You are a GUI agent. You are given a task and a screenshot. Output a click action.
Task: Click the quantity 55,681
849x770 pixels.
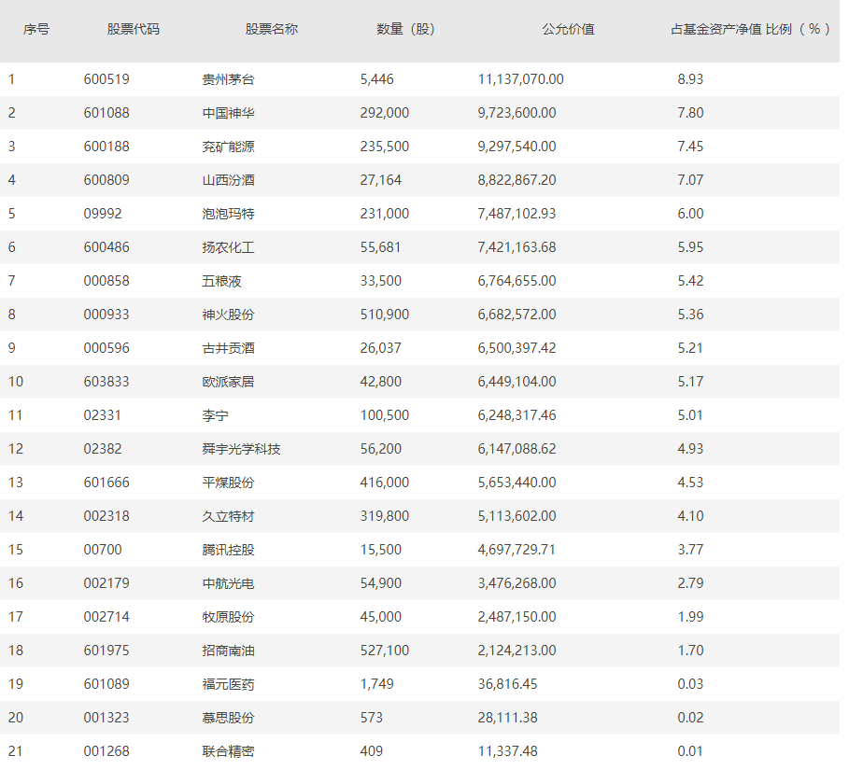coord(381,247)
